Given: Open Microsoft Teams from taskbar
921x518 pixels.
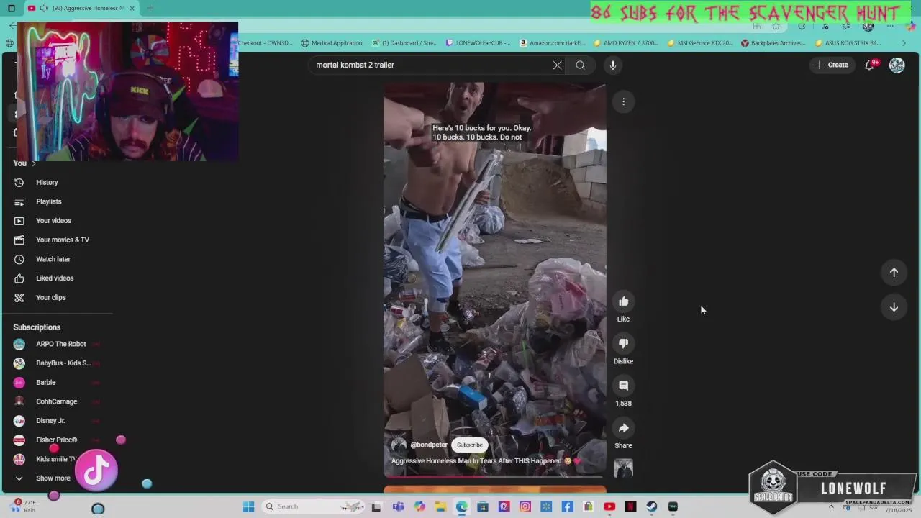Looking at the screenshot, I should [x=398, y=506].
